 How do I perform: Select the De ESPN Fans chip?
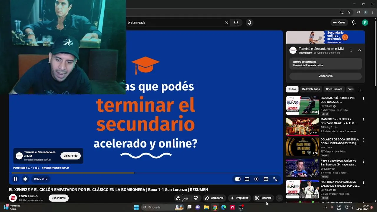pyautogui.click(x=311, y=89)
